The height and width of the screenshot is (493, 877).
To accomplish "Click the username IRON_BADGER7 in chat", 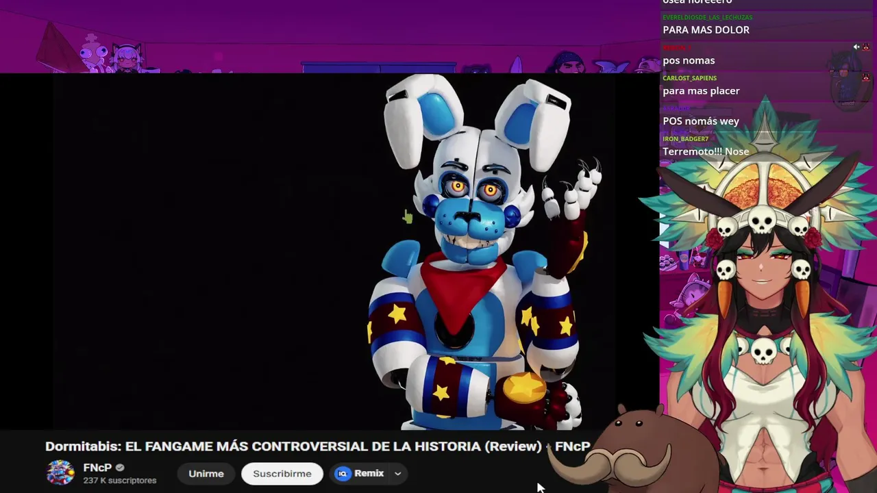I will pos(685,139).
